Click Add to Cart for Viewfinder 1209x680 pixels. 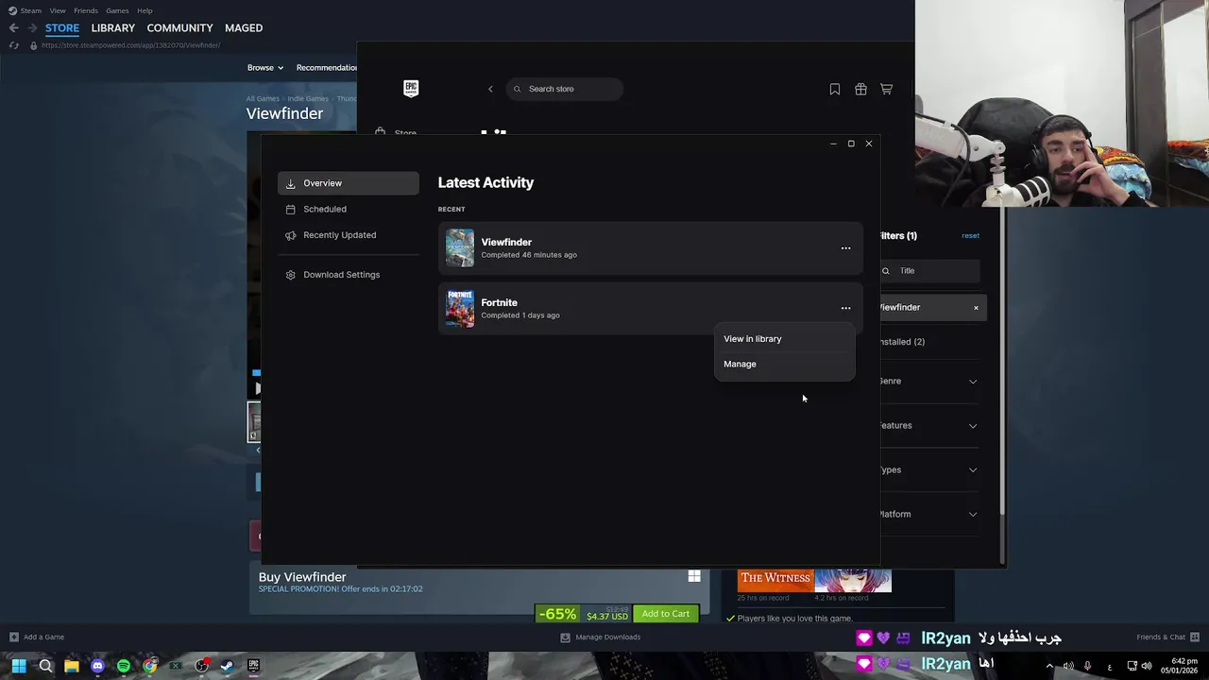[666, 614]
